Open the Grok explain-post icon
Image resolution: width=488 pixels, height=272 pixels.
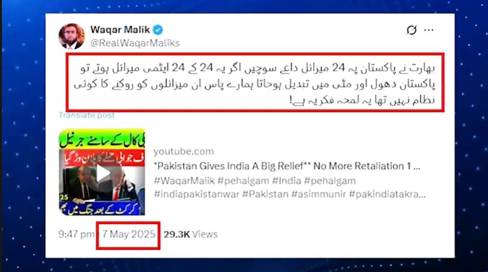[411, 30]
